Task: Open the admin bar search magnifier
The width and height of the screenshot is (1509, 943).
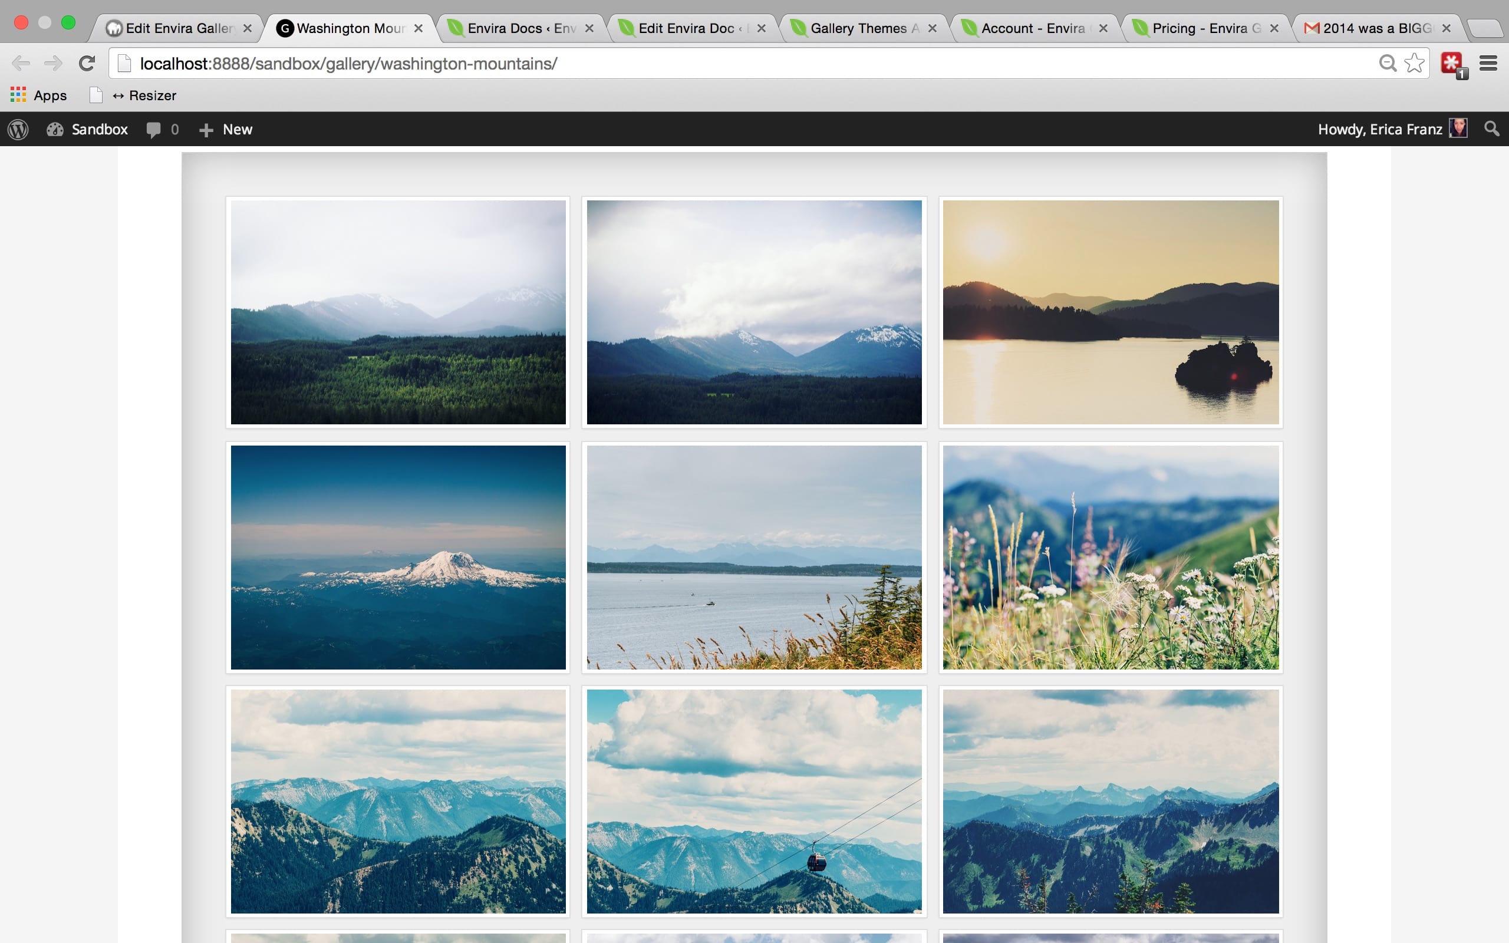Action: click(x=1491, y=129)
